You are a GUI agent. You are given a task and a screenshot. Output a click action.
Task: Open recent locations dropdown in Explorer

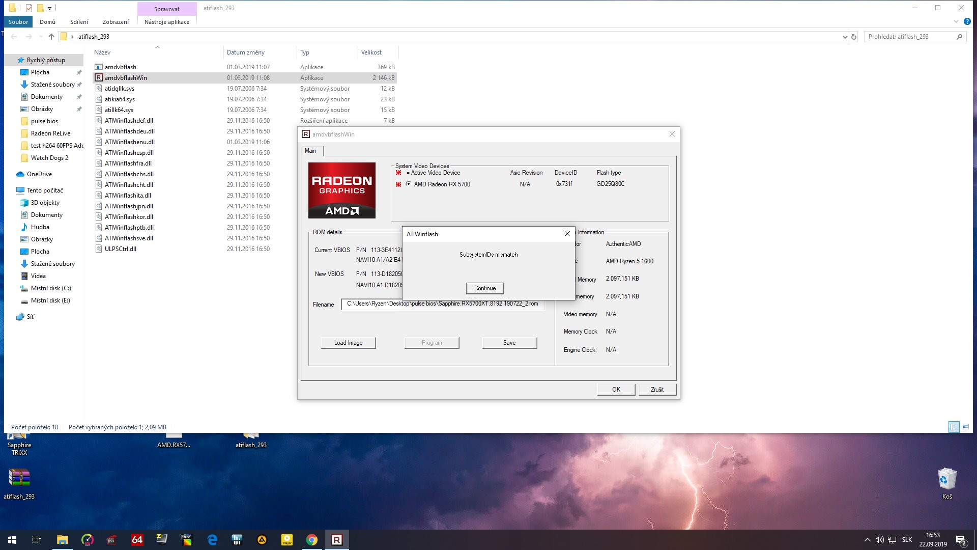[x=40, y=37]
